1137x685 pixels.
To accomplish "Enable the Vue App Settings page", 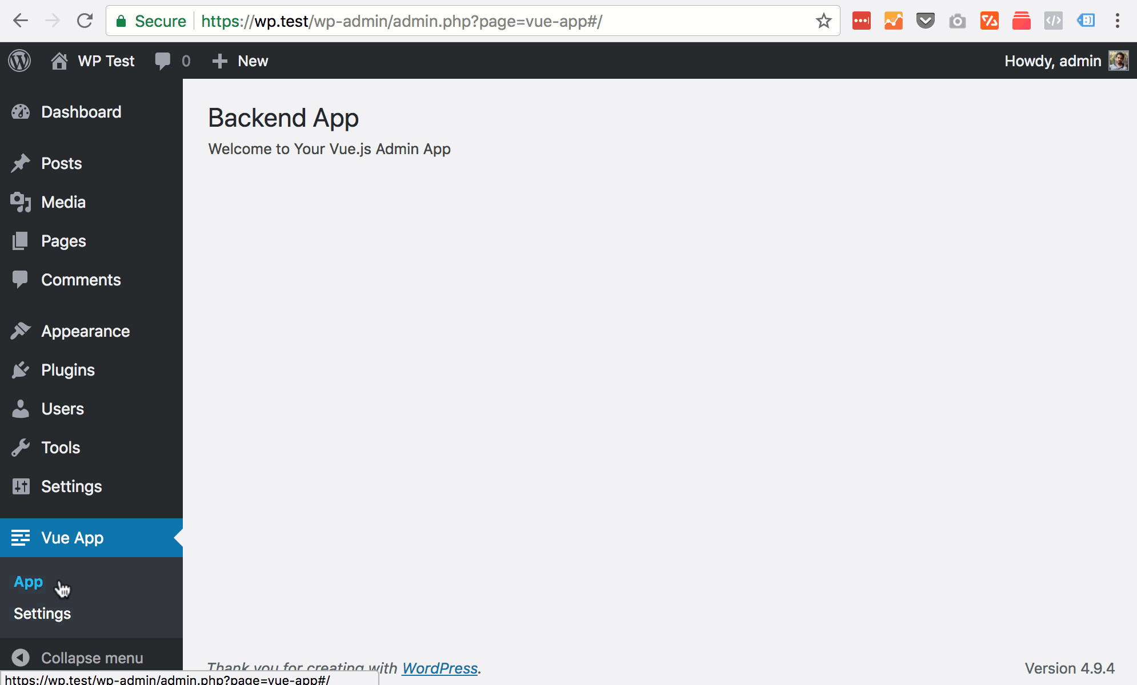I will [x=42, y=613].
